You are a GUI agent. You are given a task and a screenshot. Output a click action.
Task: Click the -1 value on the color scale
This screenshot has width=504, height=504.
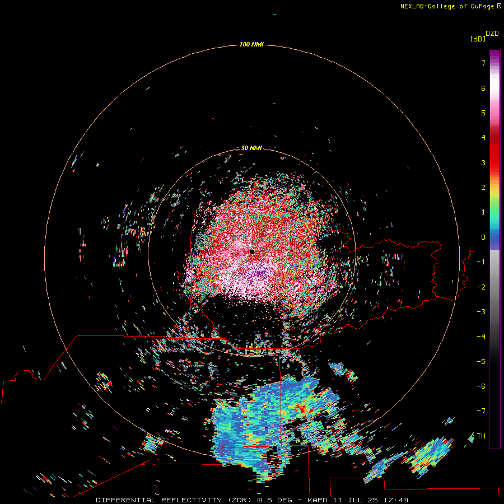[x=481, y=262]
